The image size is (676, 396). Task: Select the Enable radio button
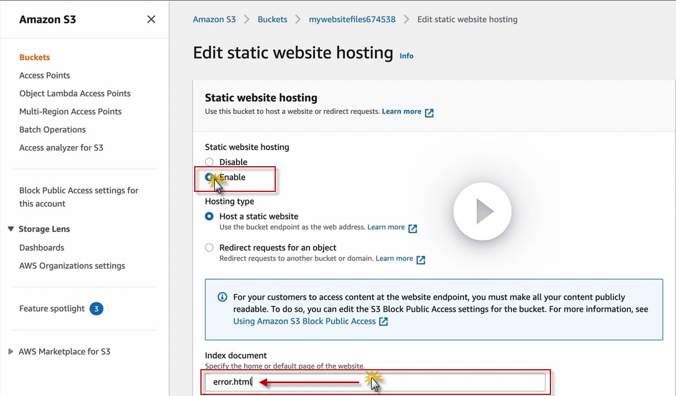[209, 177]
